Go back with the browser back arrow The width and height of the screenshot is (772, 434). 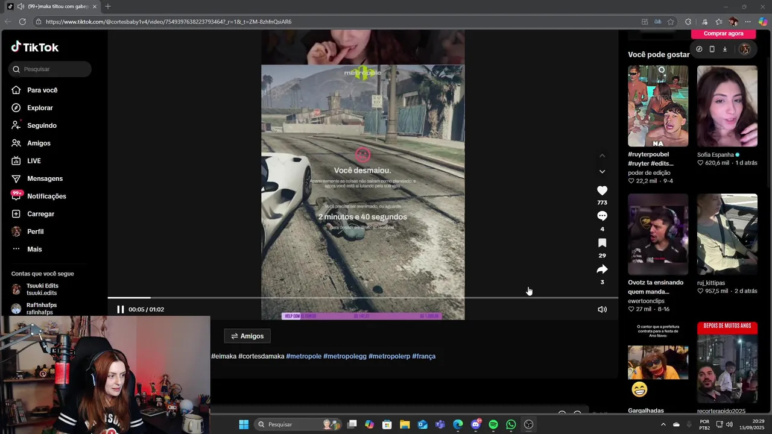[8, 22]
